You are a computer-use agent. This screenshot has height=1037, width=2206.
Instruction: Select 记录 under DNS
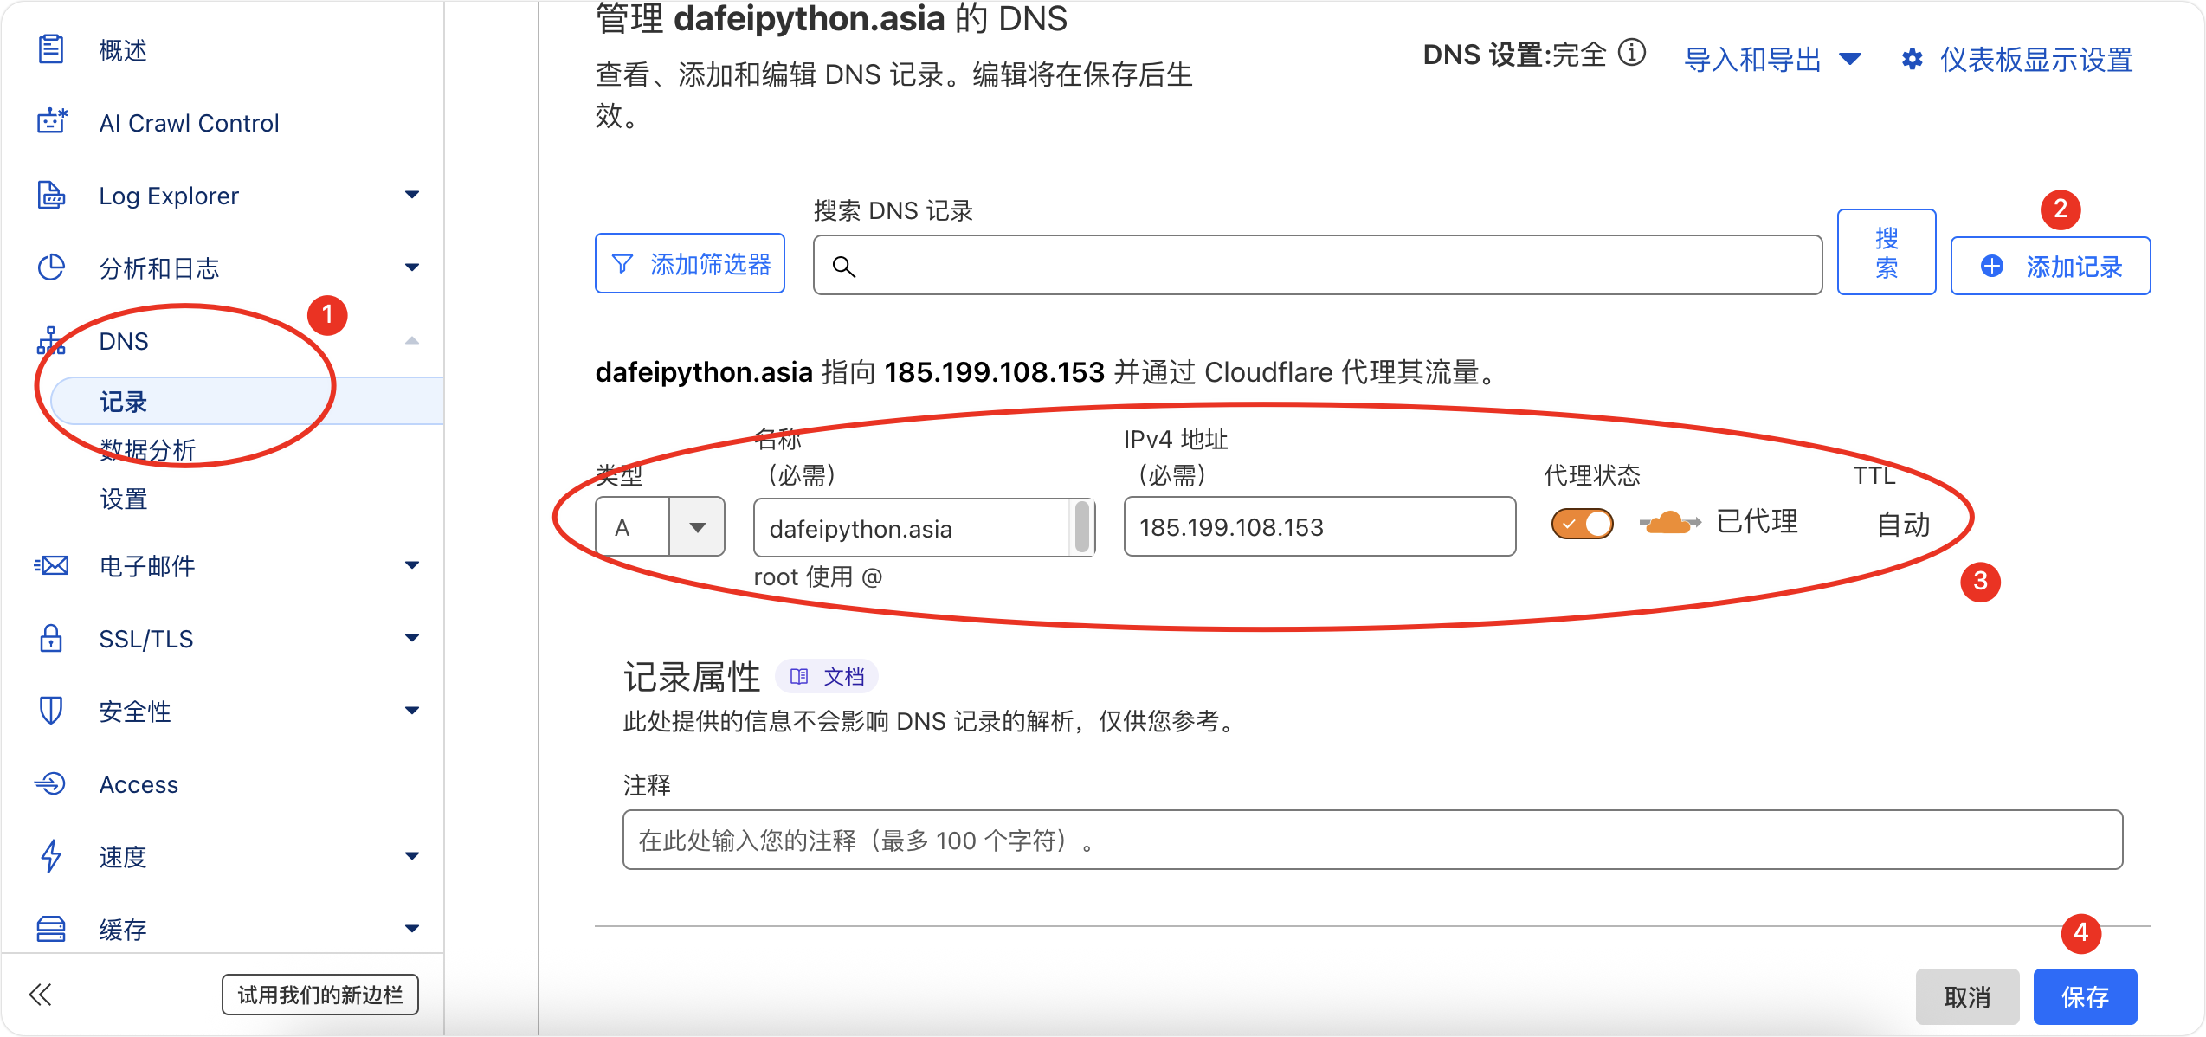coord(247,402)
